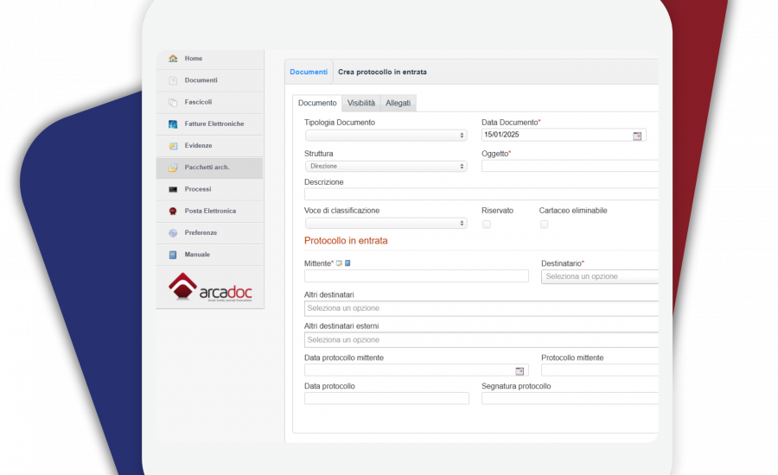Click the Mittente input field

point(417,276)
